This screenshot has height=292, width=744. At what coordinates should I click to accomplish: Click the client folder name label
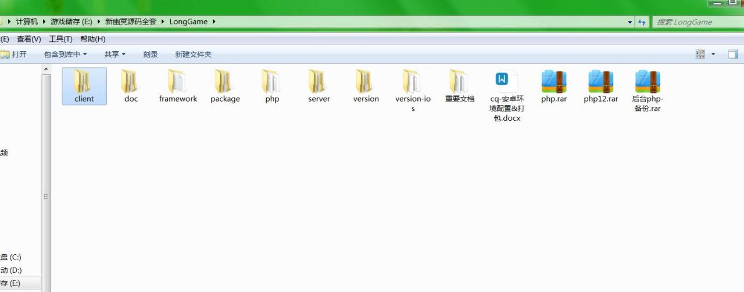[84, 99]
